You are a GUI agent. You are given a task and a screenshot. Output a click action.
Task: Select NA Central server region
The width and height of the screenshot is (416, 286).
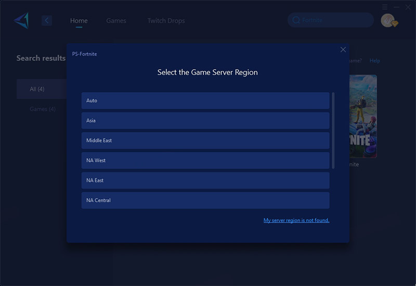click(x=205, y=200)
